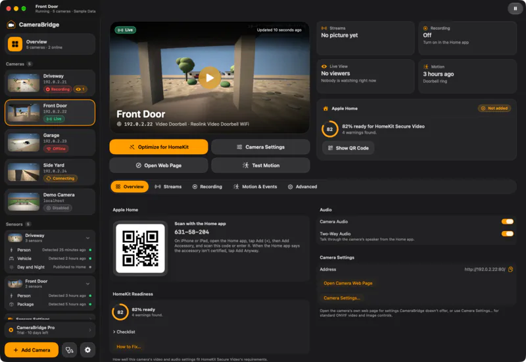This screenshot has height=362, width=526.
Task: Click the Vehicle sensor car icon
Action: point(11,259)
